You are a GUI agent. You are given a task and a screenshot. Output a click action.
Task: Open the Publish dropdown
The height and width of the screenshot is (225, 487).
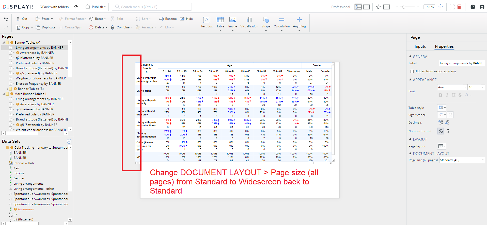(96, 7)
